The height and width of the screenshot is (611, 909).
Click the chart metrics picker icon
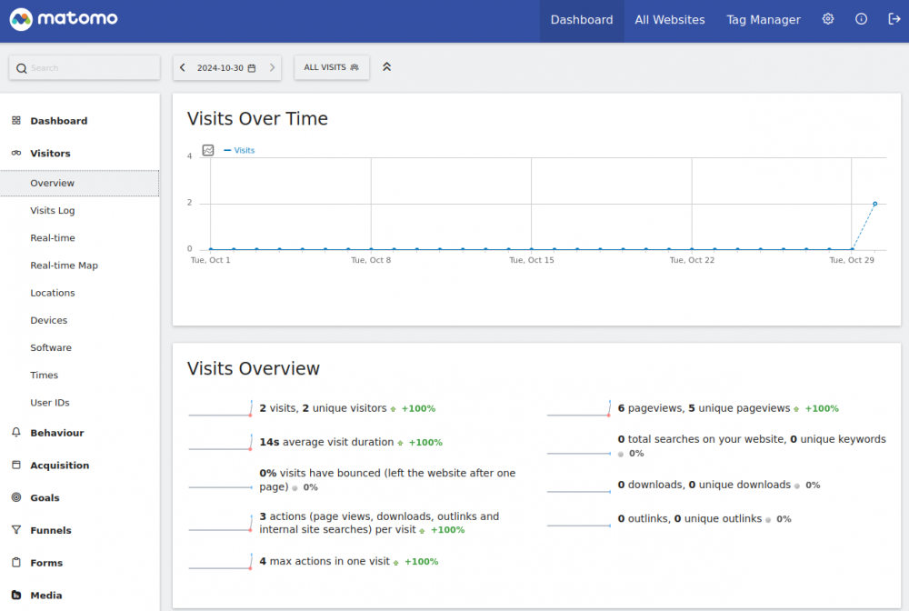click(x=208, y=150)
